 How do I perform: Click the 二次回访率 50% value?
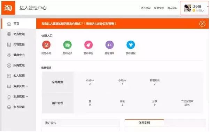tap(187, 105)
